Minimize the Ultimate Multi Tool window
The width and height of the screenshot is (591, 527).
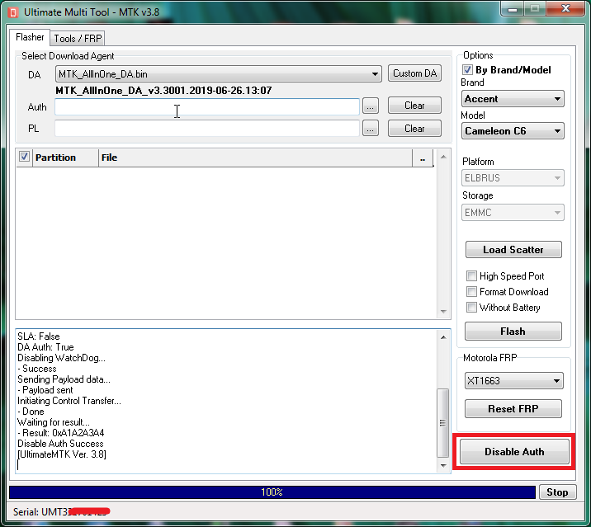pos(513,9)
